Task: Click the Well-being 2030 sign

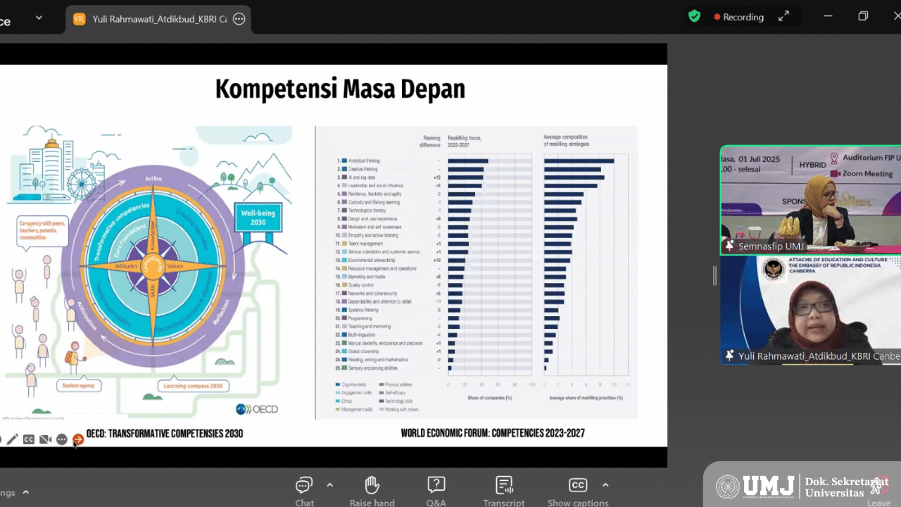Action: click(x=258, y=217)
